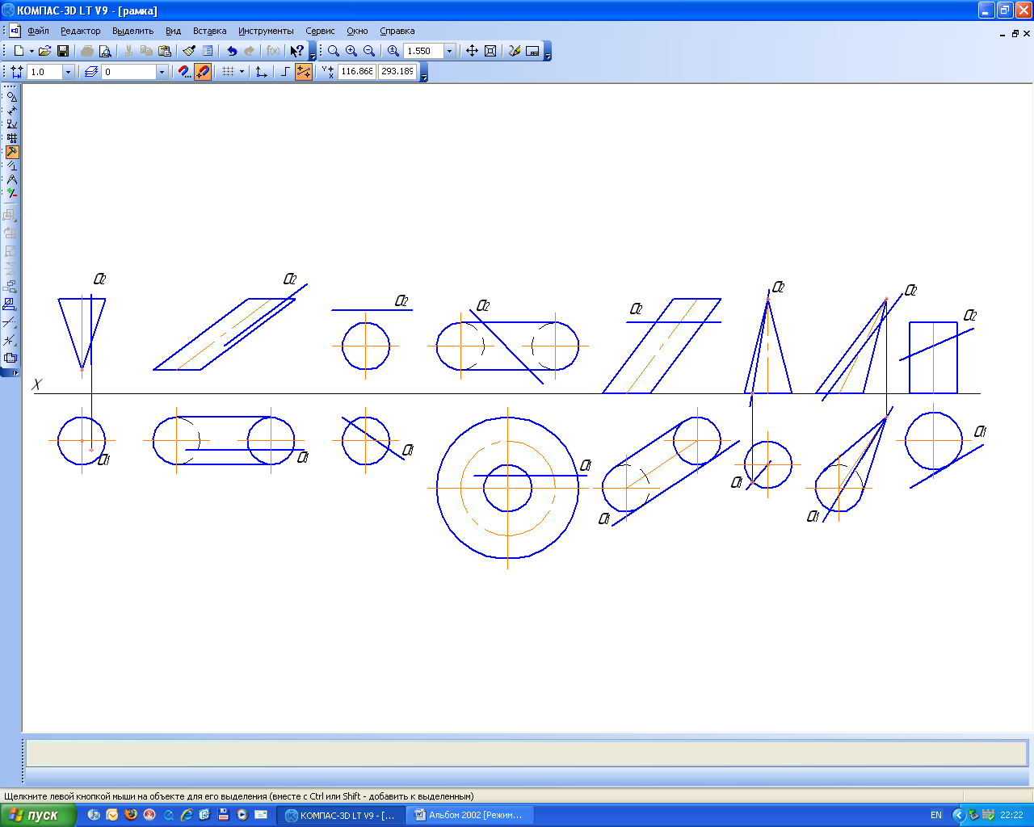Open the Parametrization tools panel
Image resolution: width=1034 pixels, height=827 pixels.
[x=11, y=166]
